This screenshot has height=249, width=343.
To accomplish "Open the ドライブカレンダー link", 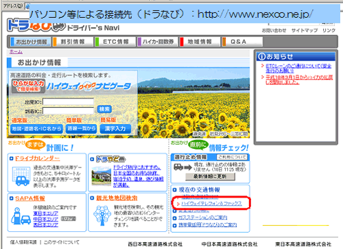I will pyautogui.click(x=38, y=158).
